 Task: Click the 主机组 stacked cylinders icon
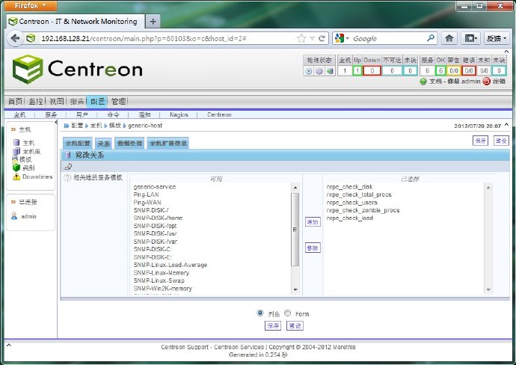click(x=16, y=151)
